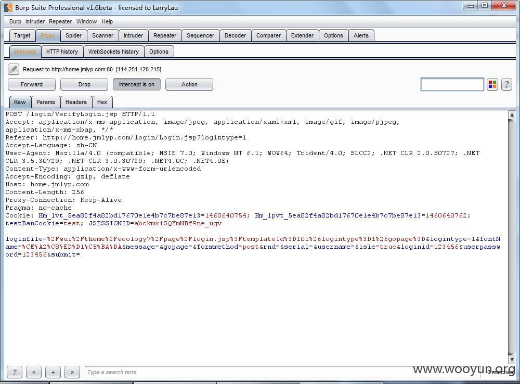
Task: Open the HTTP history sub-tab
Action: tap(62, 52)
